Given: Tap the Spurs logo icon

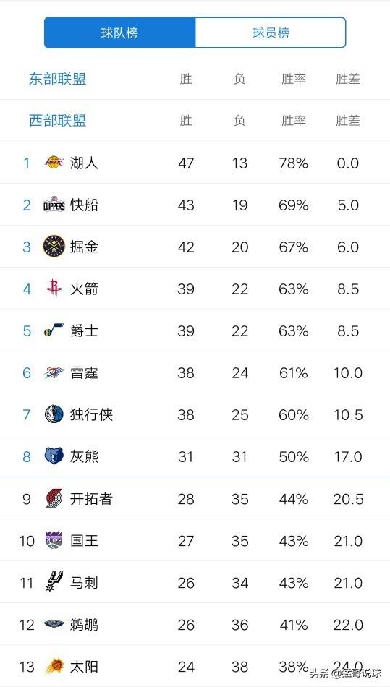Looking at the screenshot, I should 54,582.
